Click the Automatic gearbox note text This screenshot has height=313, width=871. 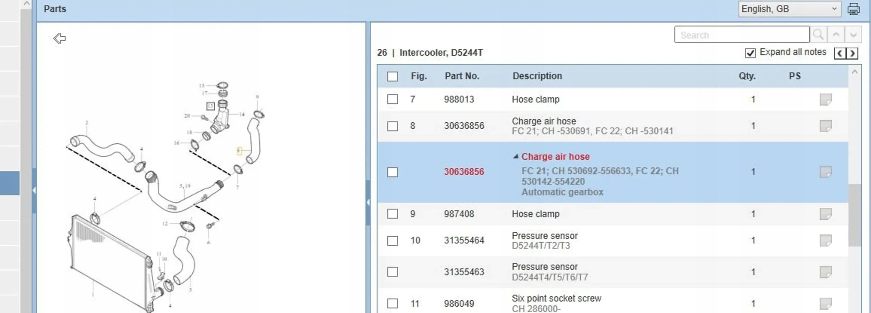click(562, 192)
